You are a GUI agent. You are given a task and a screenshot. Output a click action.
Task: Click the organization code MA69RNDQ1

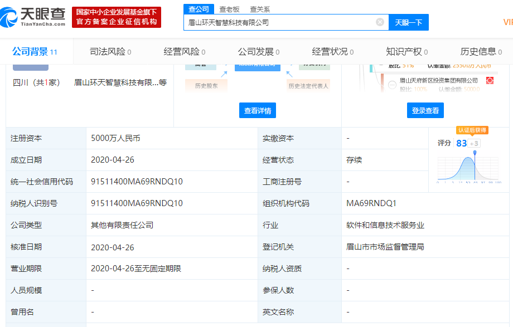click(371, 203)
